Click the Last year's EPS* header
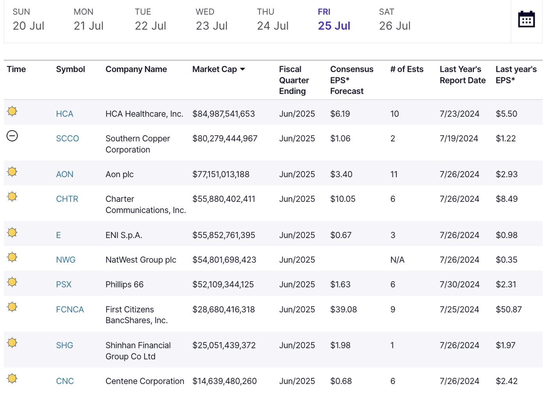 [x=516, y=75]
